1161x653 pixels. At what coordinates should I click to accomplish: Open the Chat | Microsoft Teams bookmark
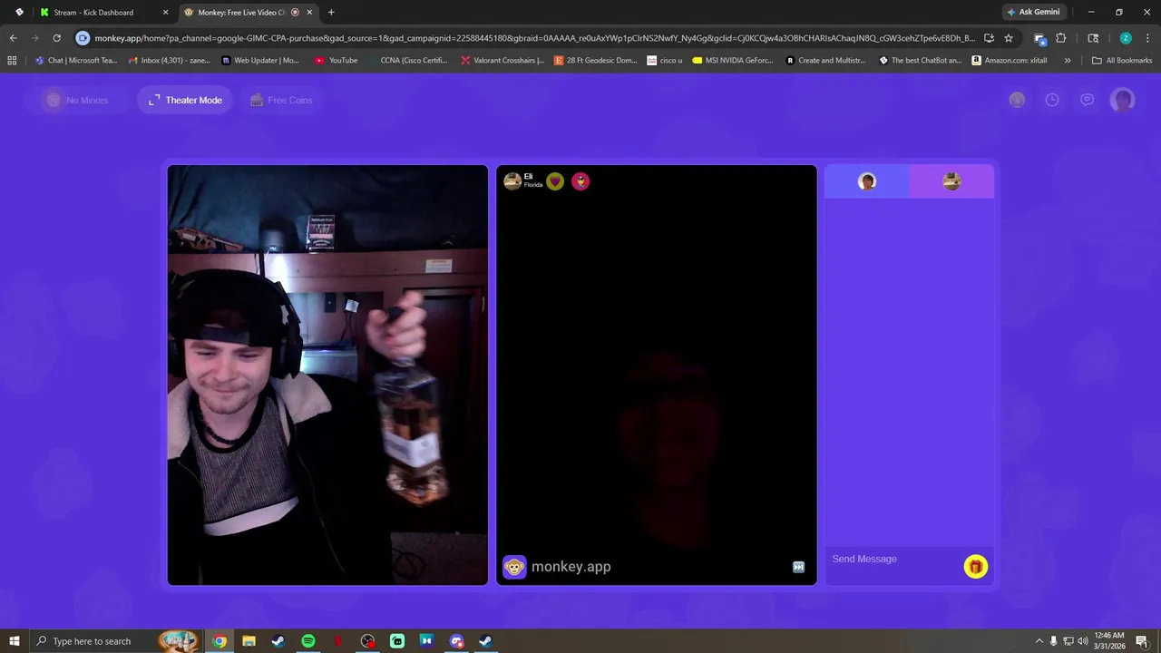[x=76, y=61]
